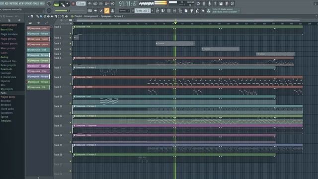Open the snap selector dropdown in toolbar
This screenshot has height=179, width=318.
pyautogui.click(x=124, y=10)
